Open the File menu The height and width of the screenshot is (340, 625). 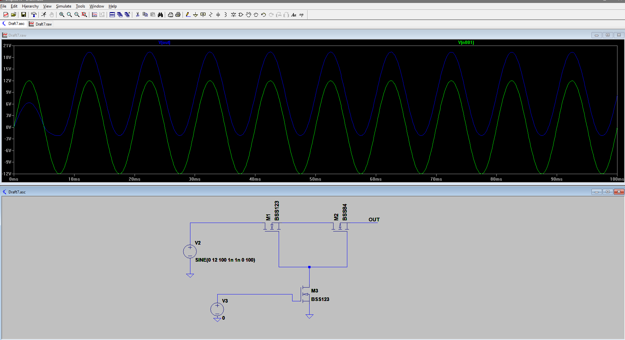(3, 6)
